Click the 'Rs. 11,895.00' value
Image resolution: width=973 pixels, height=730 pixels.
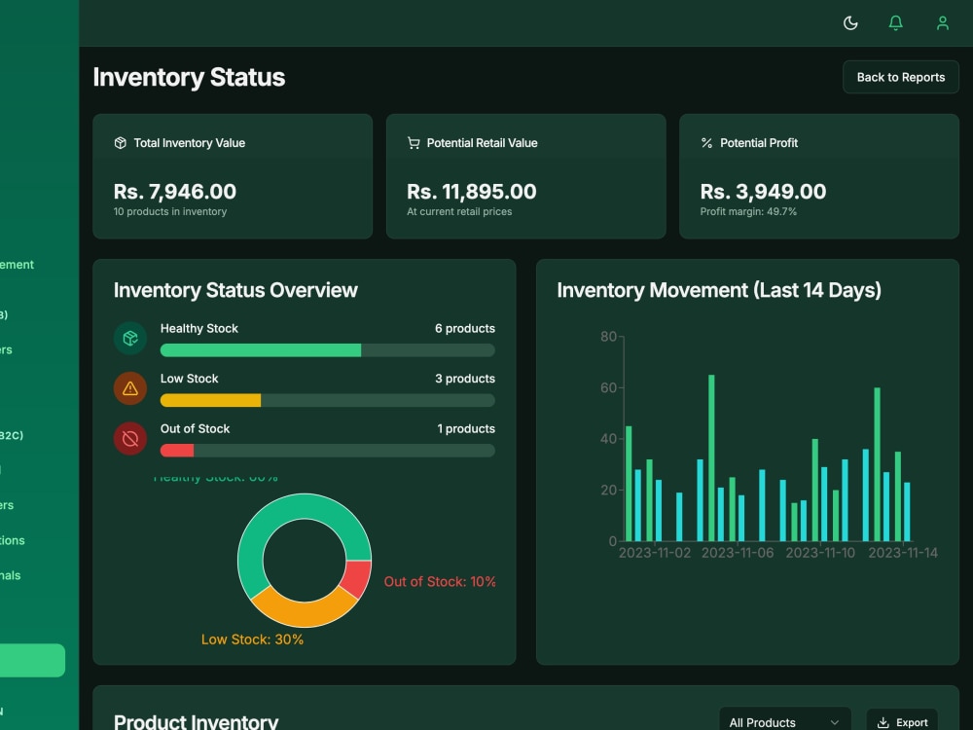(x=472, y=191)
